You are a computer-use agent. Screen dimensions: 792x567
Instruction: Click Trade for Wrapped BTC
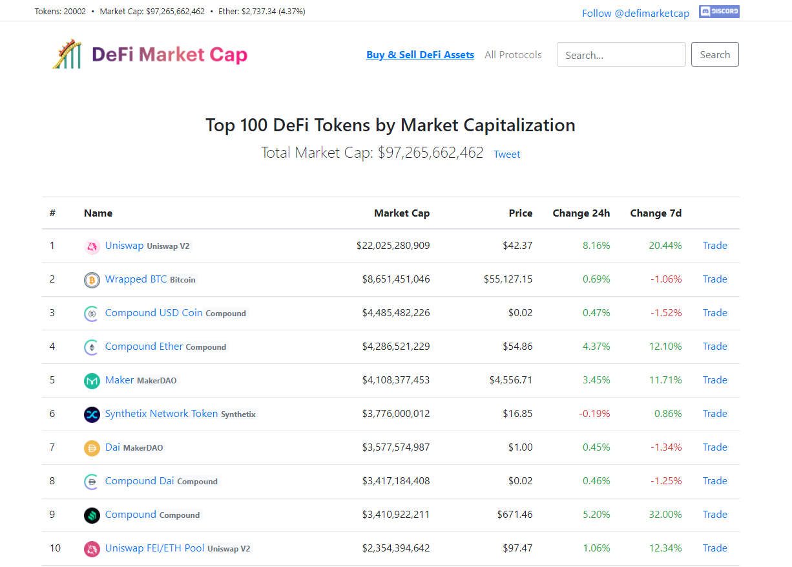pyautogui.click(x=714, y=279)
